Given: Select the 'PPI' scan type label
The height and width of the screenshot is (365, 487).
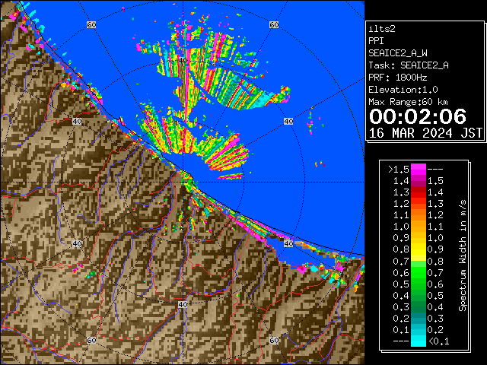Looking at the screenshot, I should (x=376, y=41).
